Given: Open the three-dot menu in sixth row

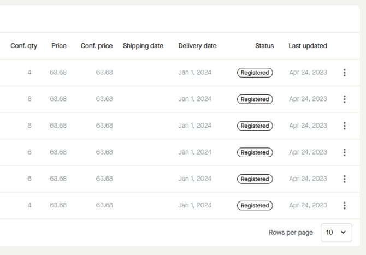Looking at the screenshot, I should 344,206.
